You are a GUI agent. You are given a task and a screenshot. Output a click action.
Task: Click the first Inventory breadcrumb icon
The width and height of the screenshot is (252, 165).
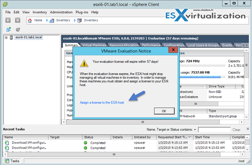52,21
